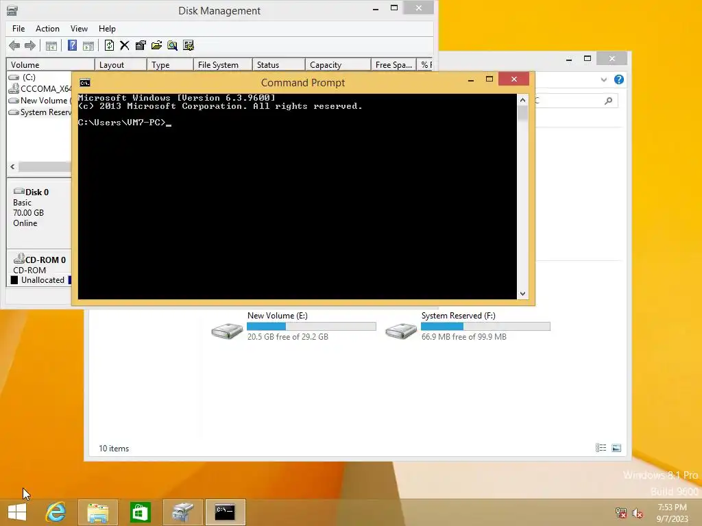
Task: Sort by the Free Space column header
Action: 394,65
